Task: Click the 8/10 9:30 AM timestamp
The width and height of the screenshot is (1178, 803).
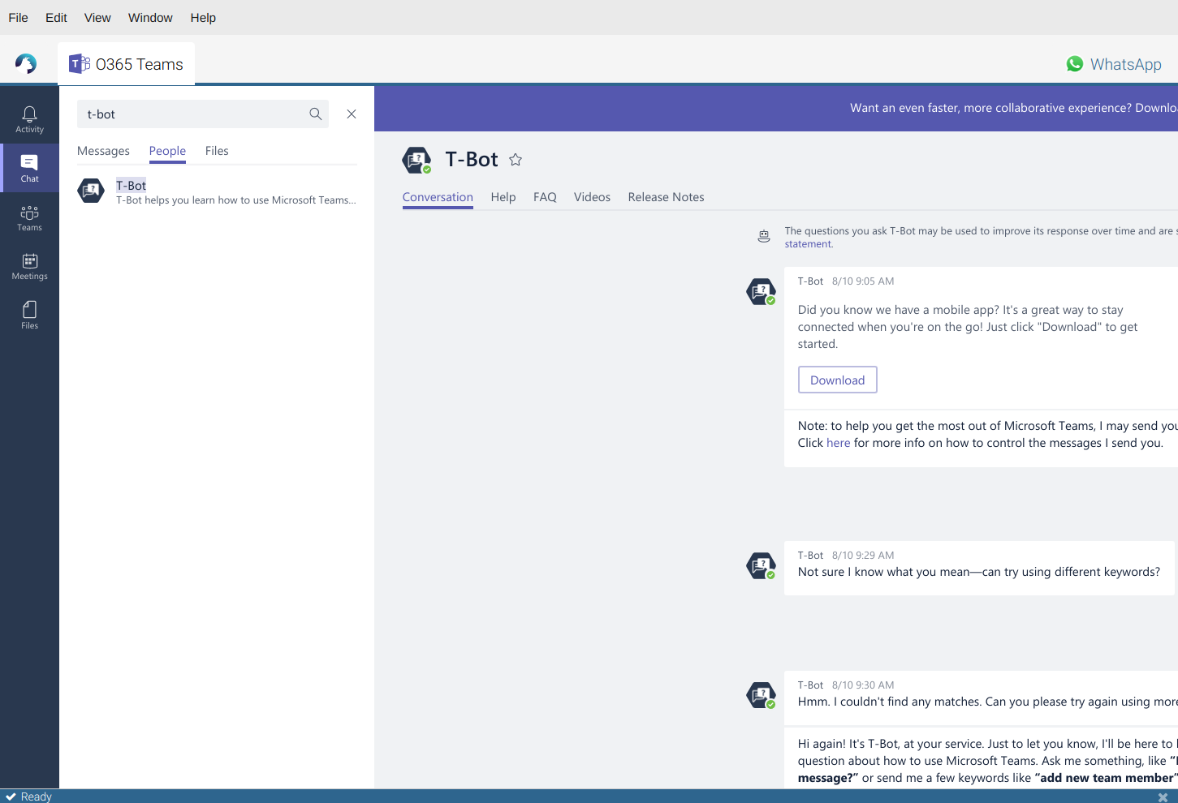Action: 863,685
